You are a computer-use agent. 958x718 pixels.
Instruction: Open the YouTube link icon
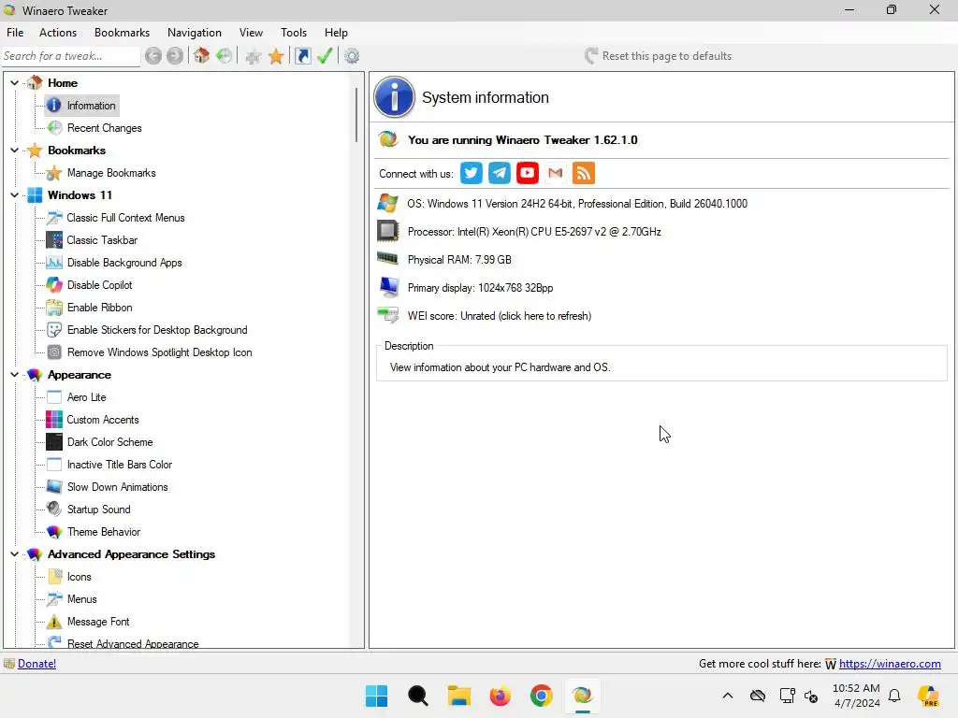tap(528, 173)
